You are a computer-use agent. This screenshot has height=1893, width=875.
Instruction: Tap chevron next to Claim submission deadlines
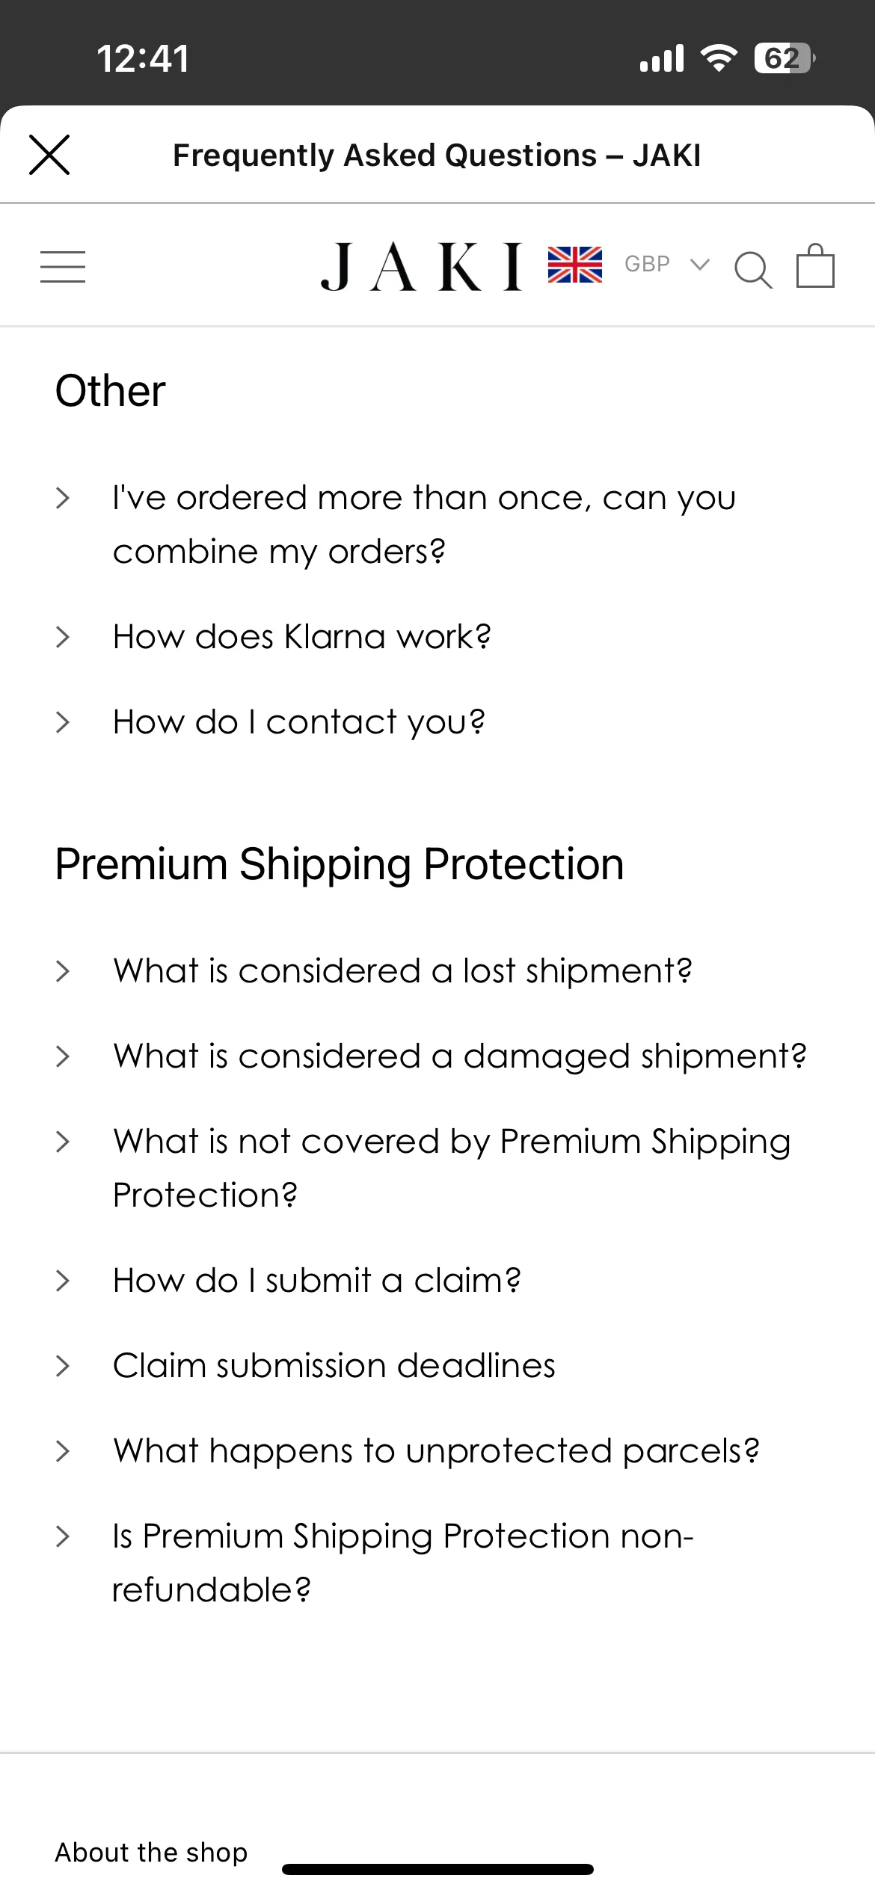coord(63,1365)
